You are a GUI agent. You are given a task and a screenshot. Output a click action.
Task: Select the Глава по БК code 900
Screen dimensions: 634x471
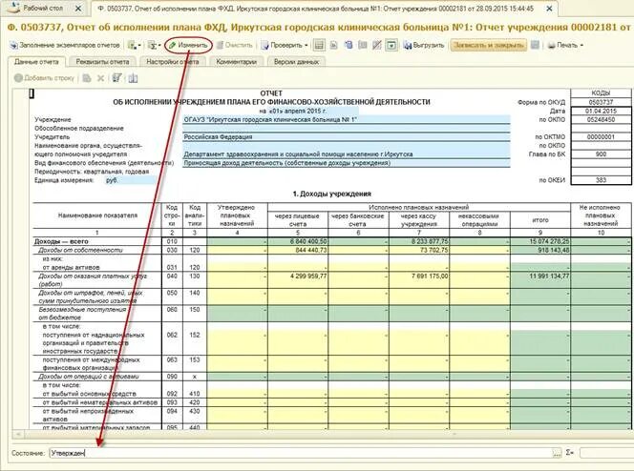pos(601,154)
